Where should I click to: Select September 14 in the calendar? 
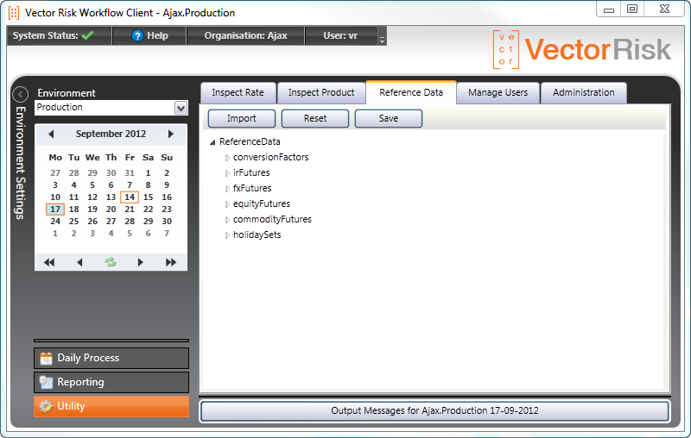pos(130,197)
